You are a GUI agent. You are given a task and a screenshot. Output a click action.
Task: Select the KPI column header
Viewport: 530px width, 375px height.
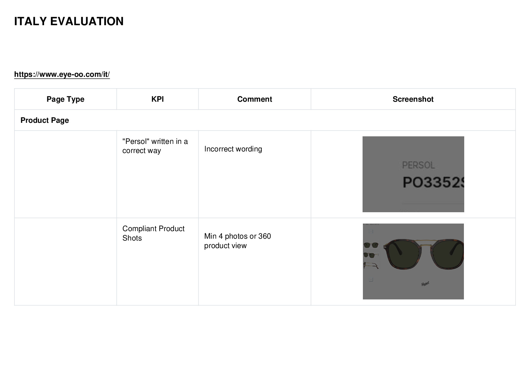pyautogui.click(x=157, y=99)
